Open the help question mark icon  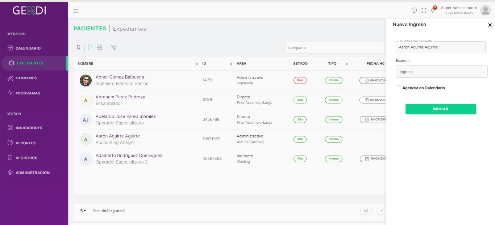click(x=414, y=10)
